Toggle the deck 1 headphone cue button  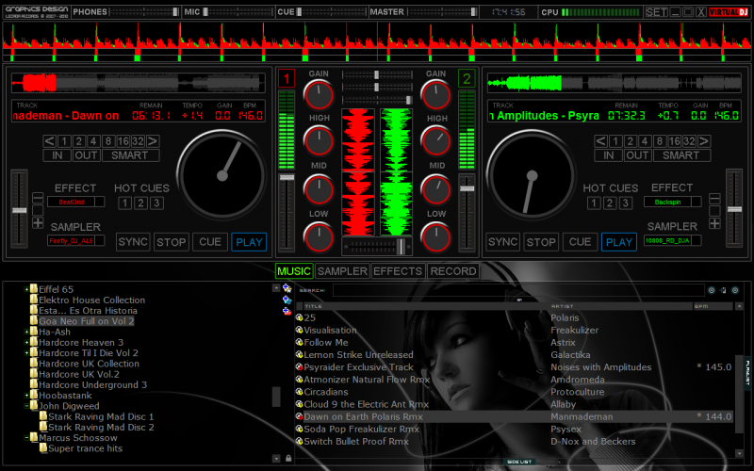point(287,79)
